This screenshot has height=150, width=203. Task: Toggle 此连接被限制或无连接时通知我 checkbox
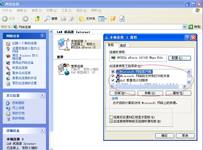coord(111,121)
